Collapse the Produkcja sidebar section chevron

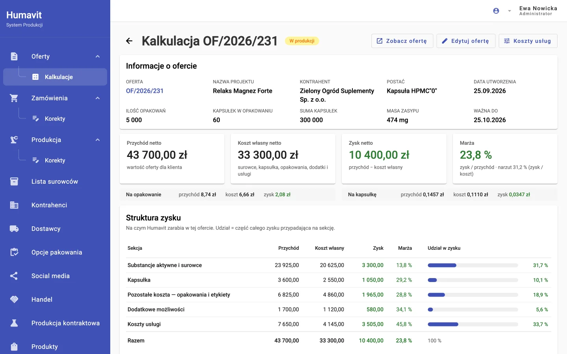98,140
